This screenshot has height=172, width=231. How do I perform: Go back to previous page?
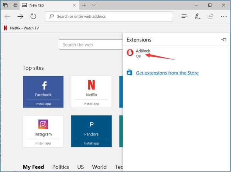coord(7,16)
